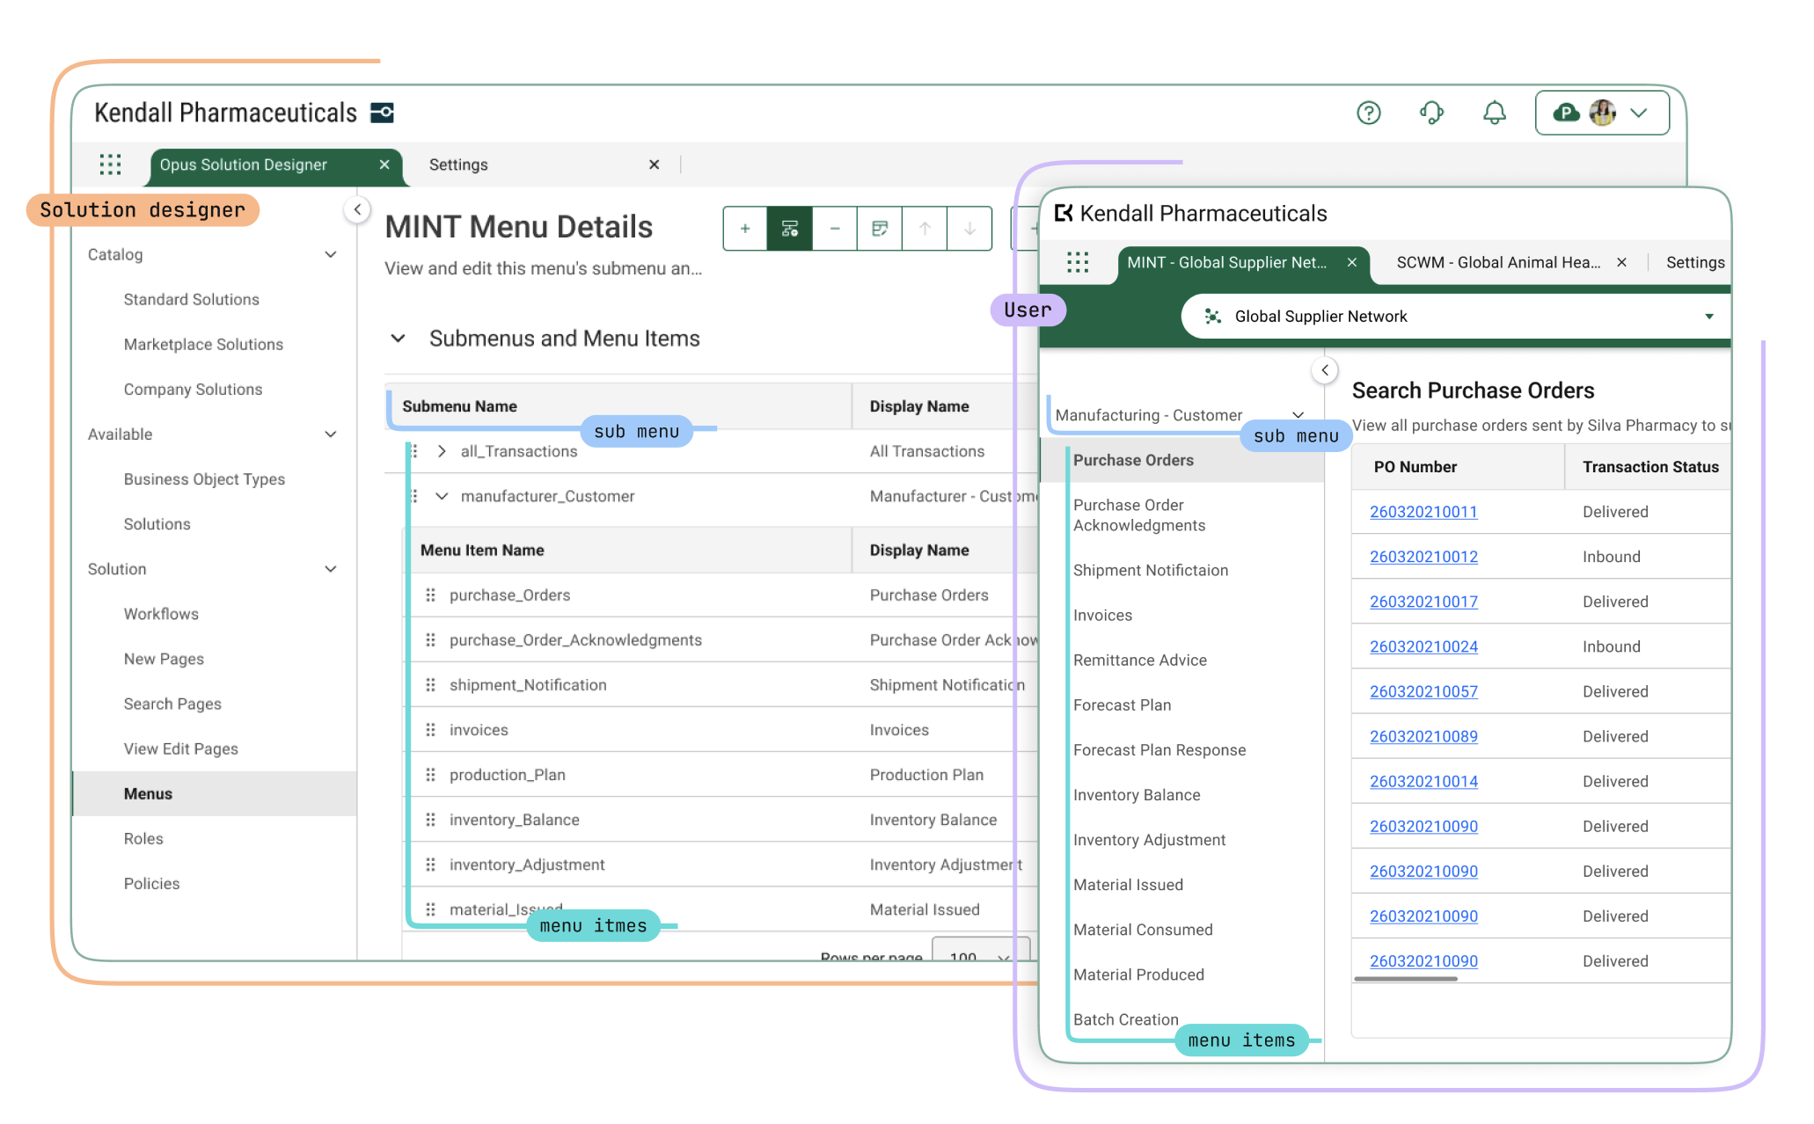Select Purchase Orders in user menu
The width and height of the screenshot is (1814, 1124).
click(1182, 460)
